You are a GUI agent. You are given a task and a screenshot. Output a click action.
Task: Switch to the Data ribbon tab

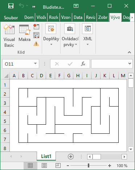(78, 17)
